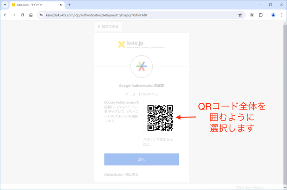
Task: Reload the current page
Action: pyautogui.click(x=22, y=15)
